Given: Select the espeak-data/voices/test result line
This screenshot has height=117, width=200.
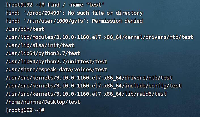Looking at the screenshot, I should click(56, 70).
